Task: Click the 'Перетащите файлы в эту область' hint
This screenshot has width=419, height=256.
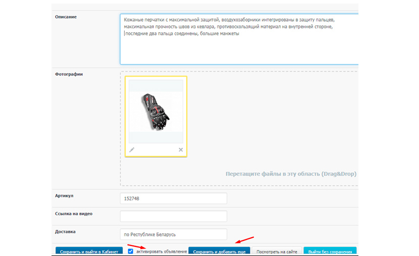Action: 291,174
